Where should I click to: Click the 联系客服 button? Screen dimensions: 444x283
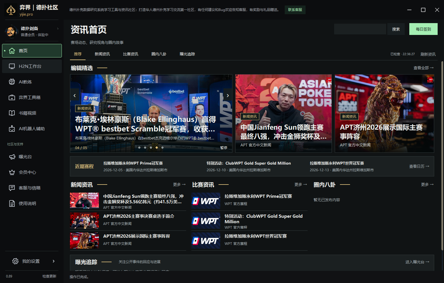click(295, 10)
